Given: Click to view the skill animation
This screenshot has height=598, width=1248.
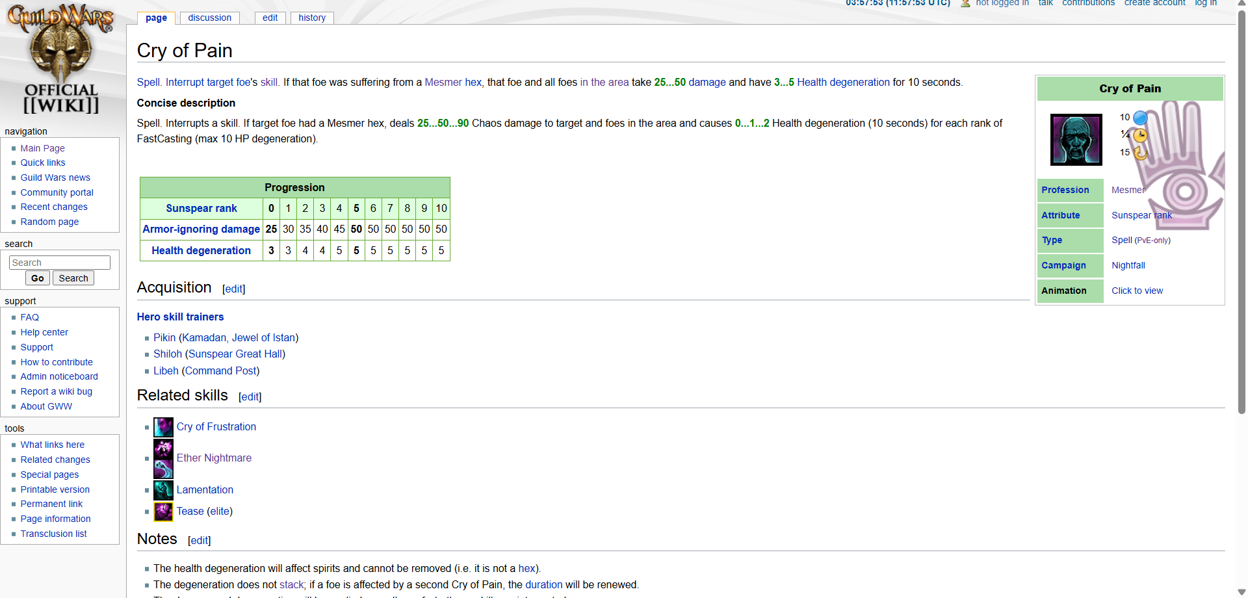Looking at the screenshot, I should coord(1137,291).
